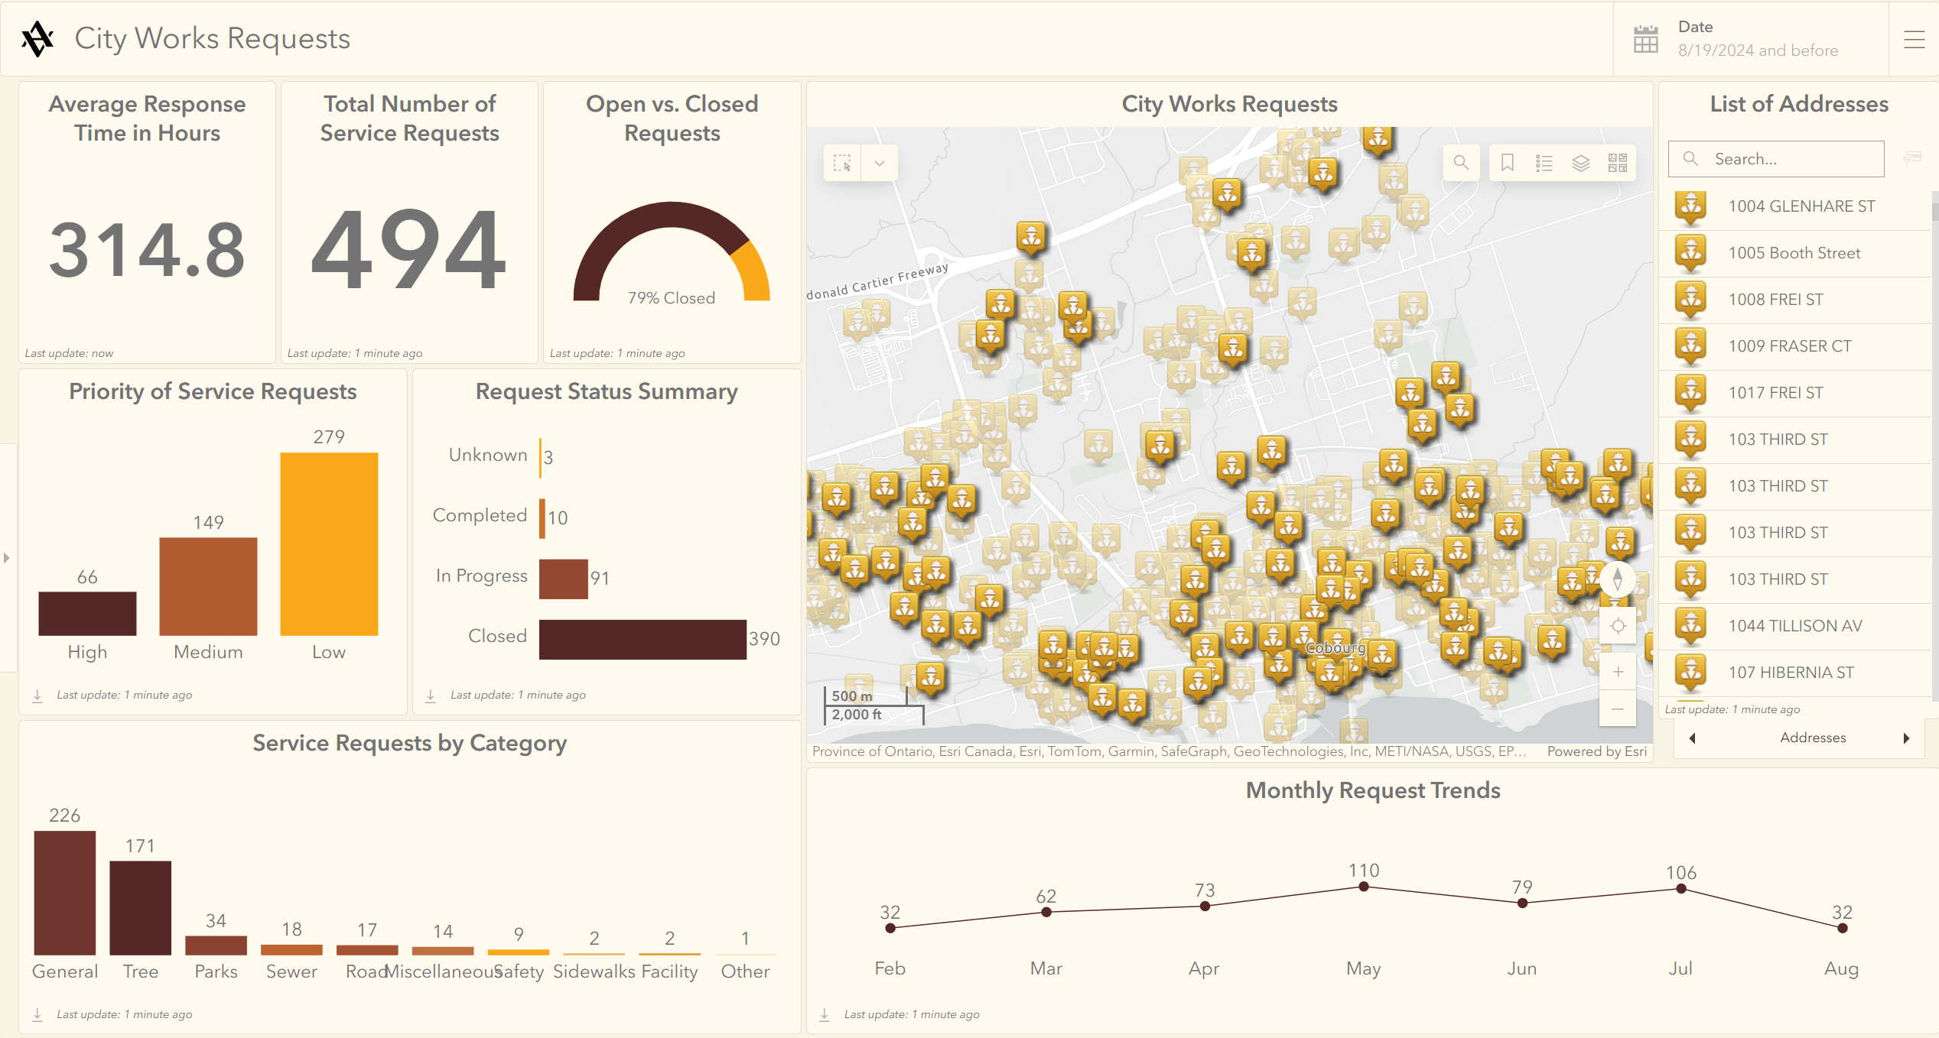
Task: Open map bookmarks
Action: click(1508, 163)
